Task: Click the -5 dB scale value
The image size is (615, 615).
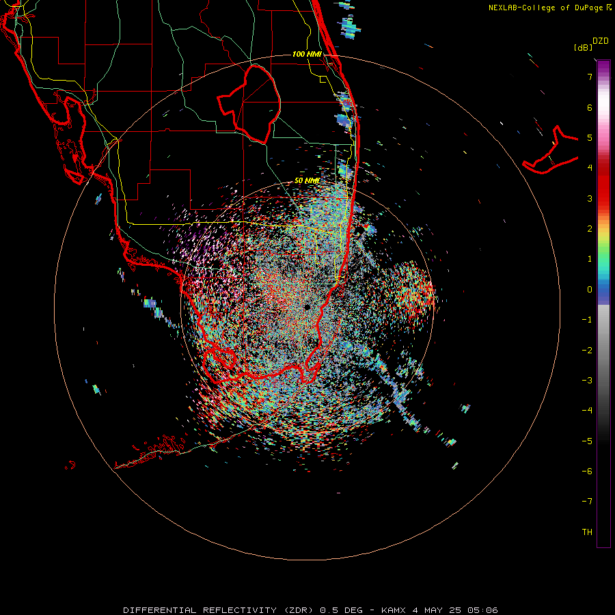Action: [587, 441]
